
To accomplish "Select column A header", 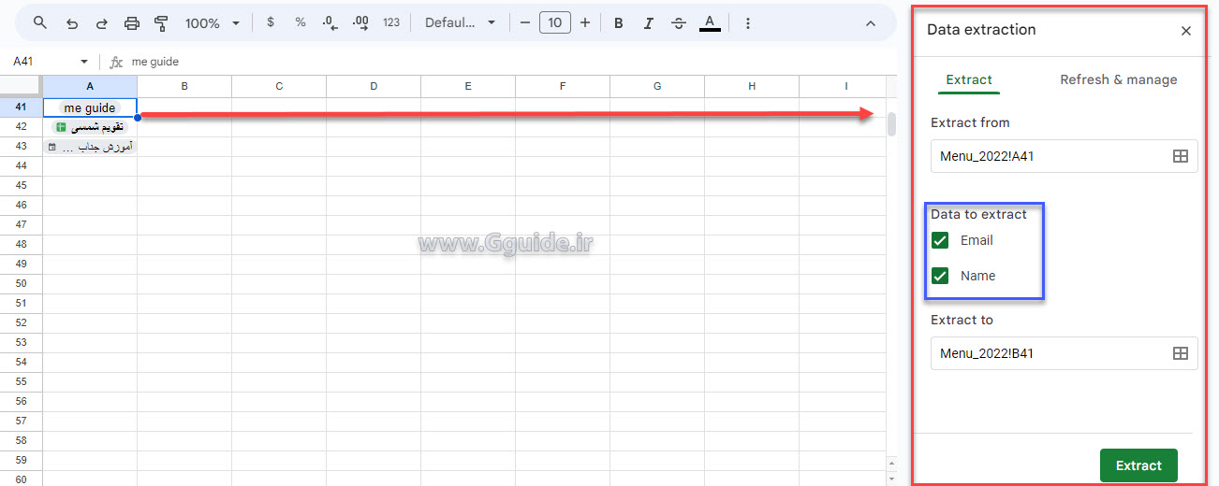I will pyautogui.click(x=90, y=86).
